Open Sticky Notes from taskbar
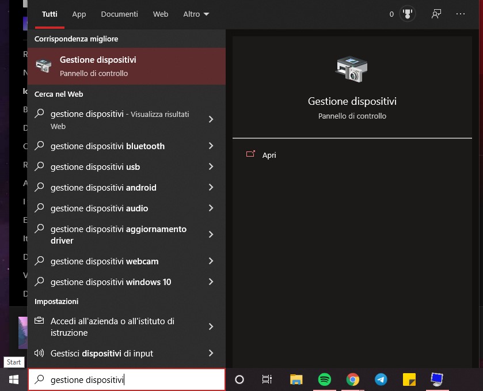 click(x=409, y=379)
